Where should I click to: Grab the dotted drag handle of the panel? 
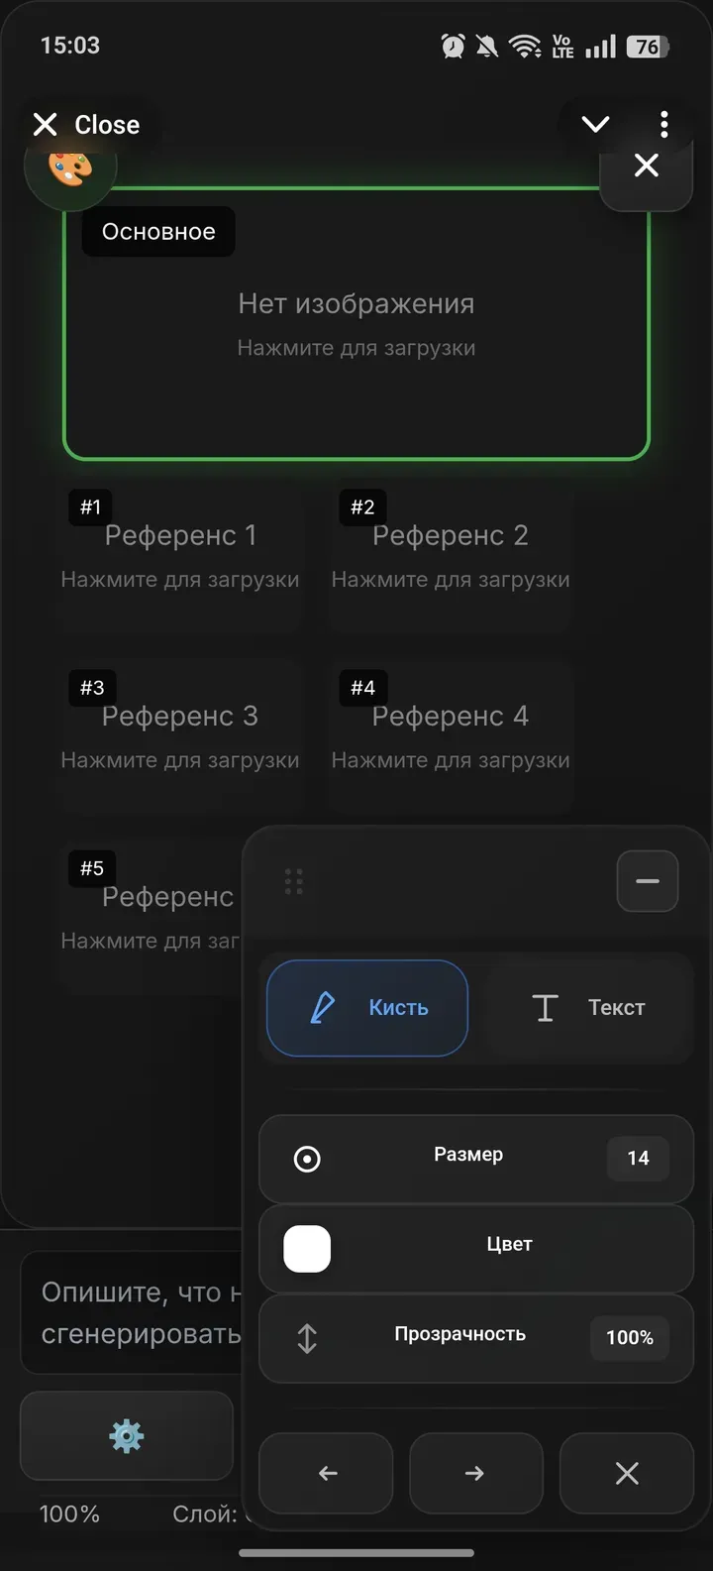[293, 881]
